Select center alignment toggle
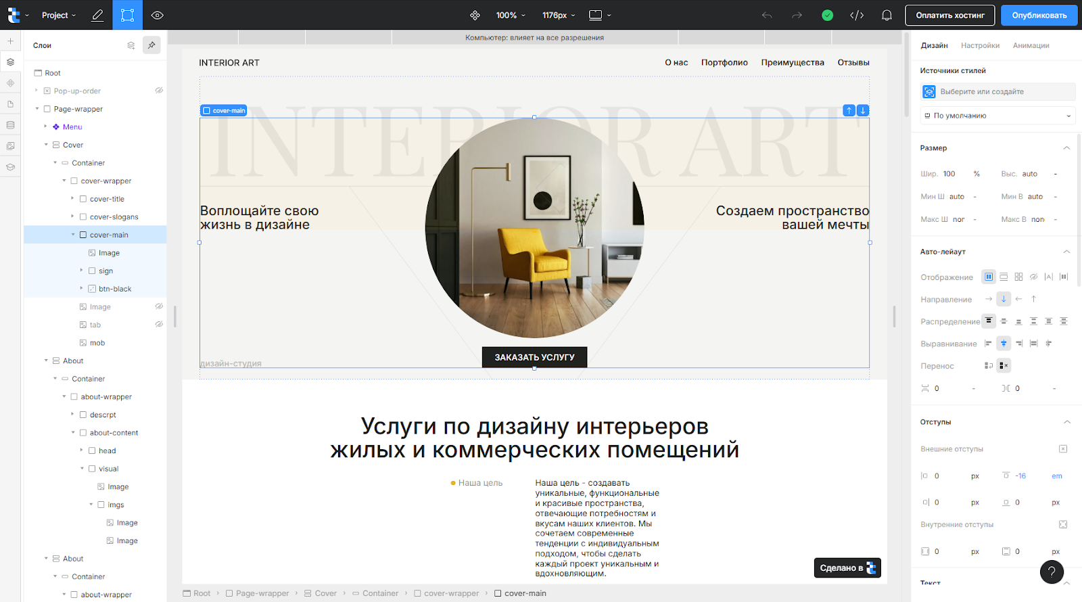Image resolution: width=1082 pixels, height=602 pixels. [1004, 344]
